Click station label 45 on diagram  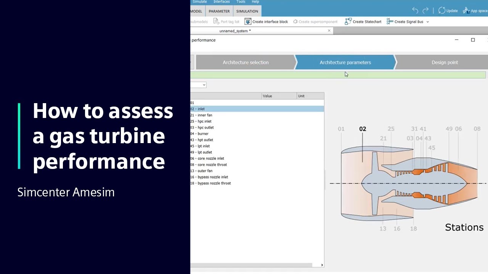coord(432,148)
